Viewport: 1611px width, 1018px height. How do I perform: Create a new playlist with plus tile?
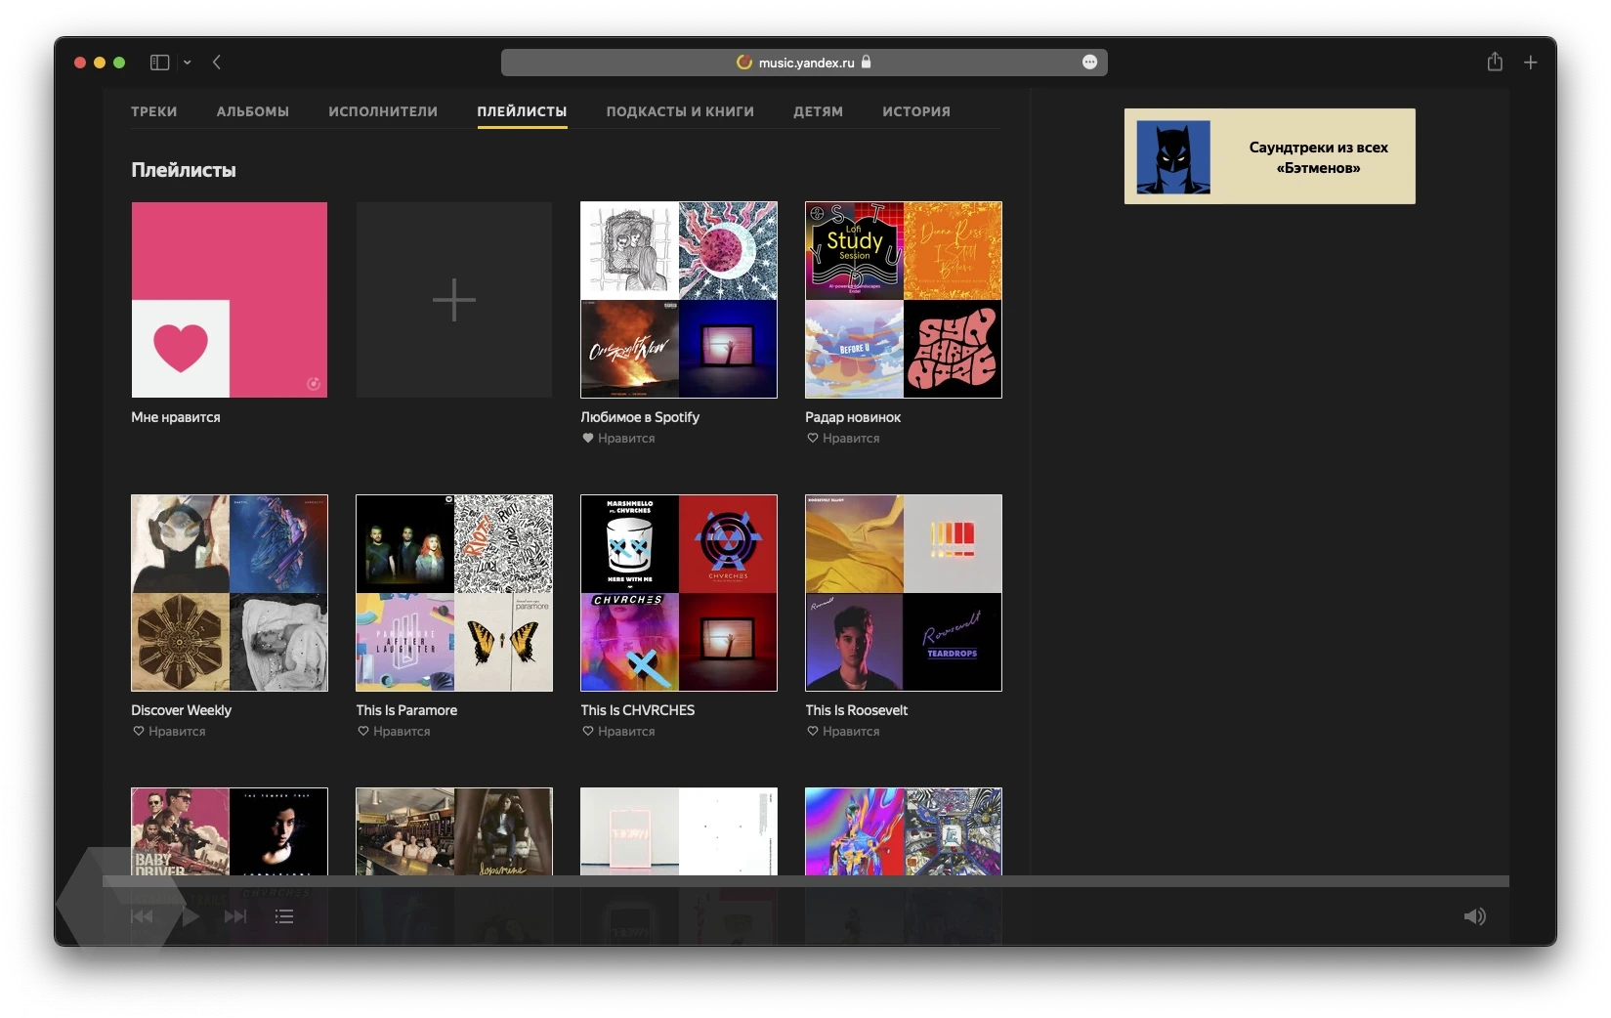click(454, 300)
